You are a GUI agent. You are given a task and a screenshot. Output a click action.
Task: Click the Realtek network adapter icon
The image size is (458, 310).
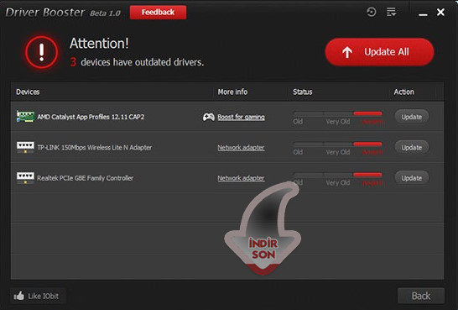pos(25,178)
